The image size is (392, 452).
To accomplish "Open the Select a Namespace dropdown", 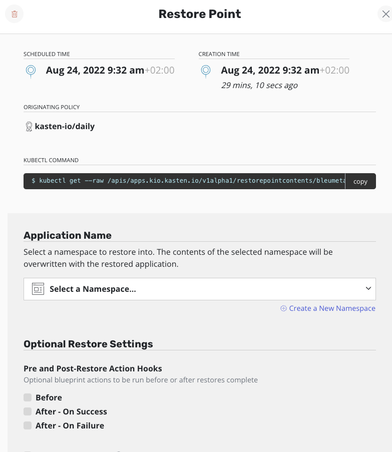I will coord(199,289).
